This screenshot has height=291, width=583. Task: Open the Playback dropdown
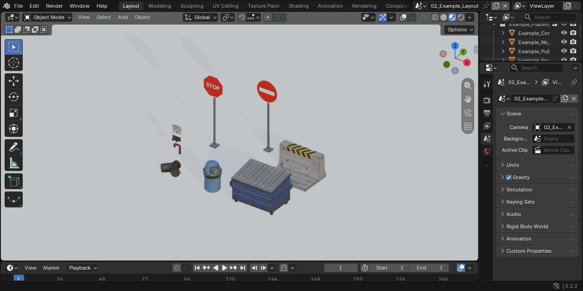[x=83, y=268]
